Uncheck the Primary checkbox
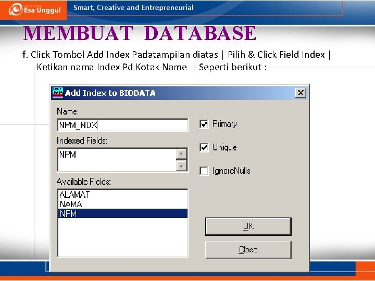The width and height of the screenshot is (375, 281). [x=204, y=124]
